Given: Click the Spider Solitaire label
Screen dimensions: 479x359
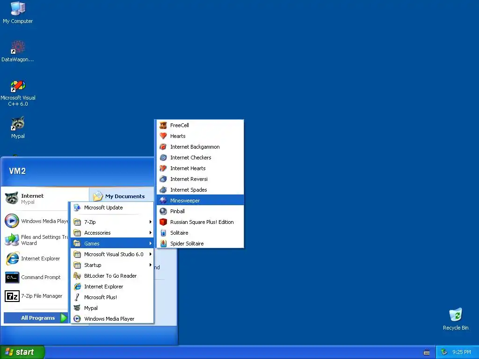Looking at the screenshot, I should [x=187, y=243].
